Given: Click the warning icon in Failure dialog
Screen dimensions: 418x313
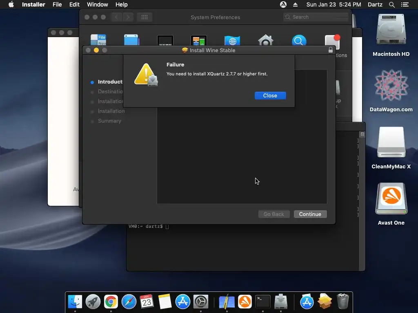Looking at the screenshot, I should (146, 75).
